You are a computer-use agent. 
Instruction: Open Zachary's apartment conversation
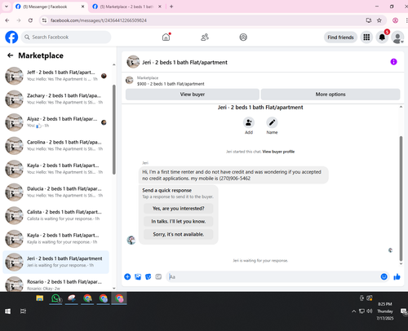pyautogui.click(x=55, y=99)
